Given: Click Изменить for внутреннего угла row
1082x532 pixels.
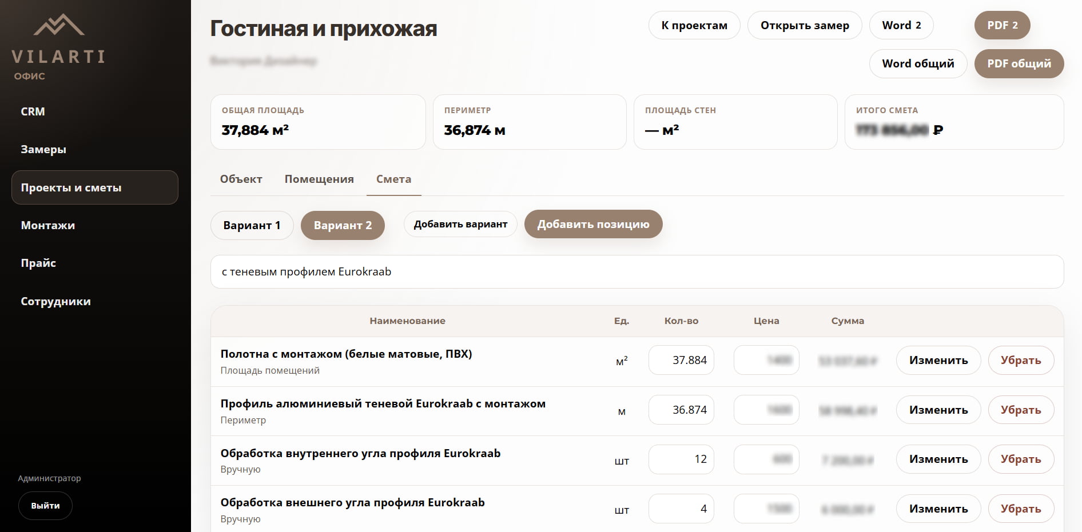Looking at the screenshot, I should pyautogui.click(x=938, y=459).
